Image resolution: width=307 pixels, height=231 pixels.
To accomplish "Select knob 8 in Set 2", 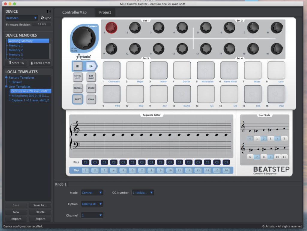I will (x=277, y=28).
